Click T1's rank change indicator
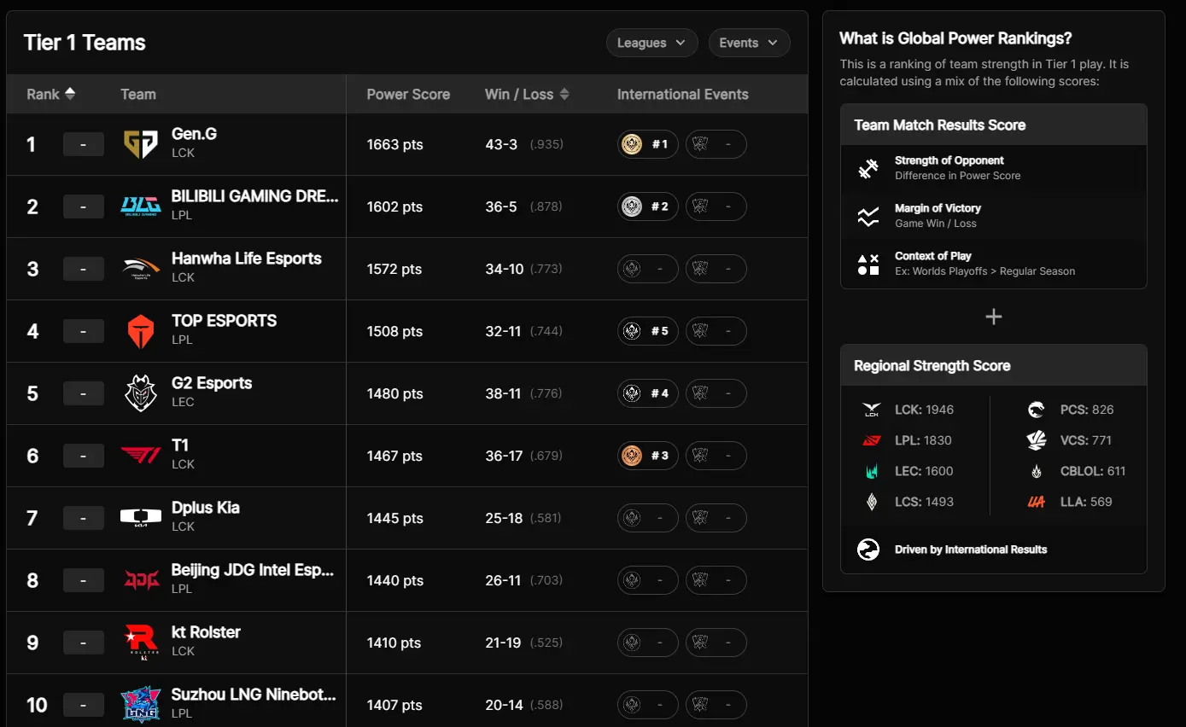This screenshot has height=727, width=1186. 84,456
